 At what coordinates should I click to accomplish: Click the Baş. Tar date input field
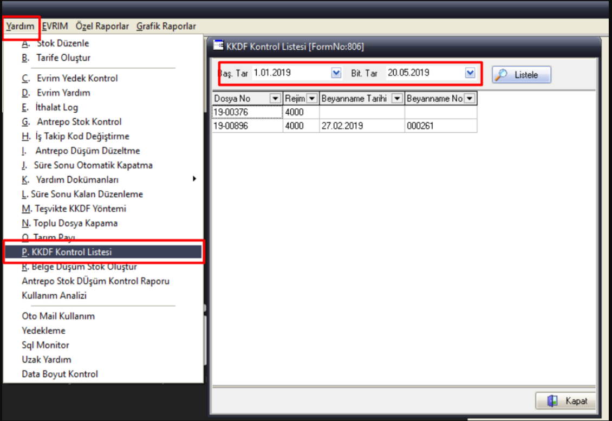pyautogui.click(x=290, y=73)
